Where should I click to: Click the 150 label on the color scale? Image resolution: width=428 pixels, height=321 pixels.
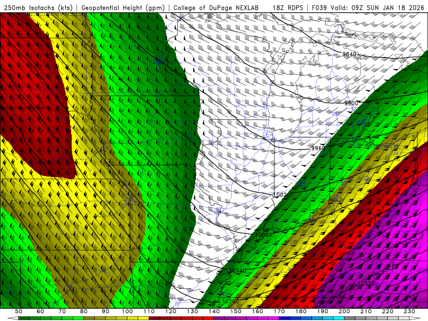[x=236, y=311]
